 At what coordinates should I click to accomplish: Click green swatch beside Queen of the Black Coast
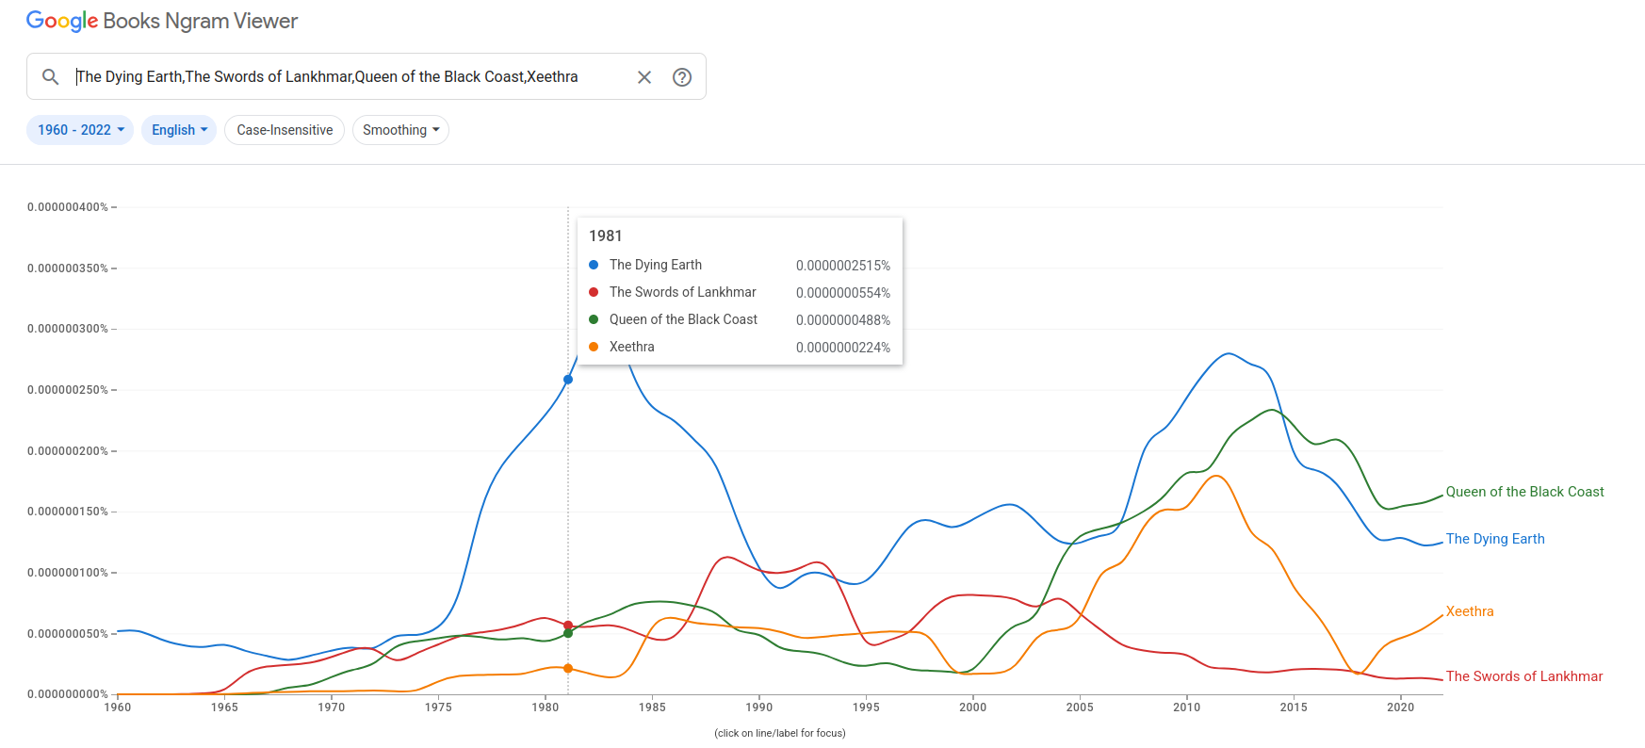pos(594,319)
